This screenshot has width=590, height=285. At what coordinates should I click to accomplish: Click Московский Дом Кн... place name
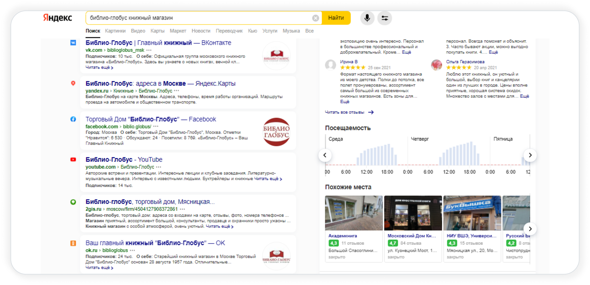[x=412, y=236]
